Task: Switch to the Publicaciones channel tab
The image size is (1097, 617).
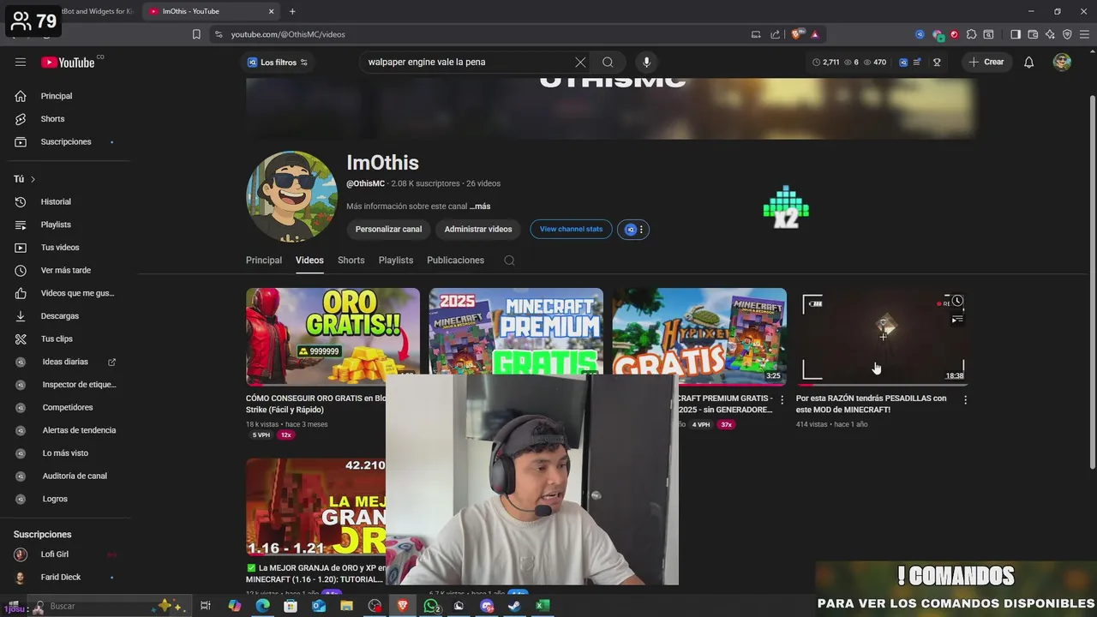Action: tap(455, 261)
